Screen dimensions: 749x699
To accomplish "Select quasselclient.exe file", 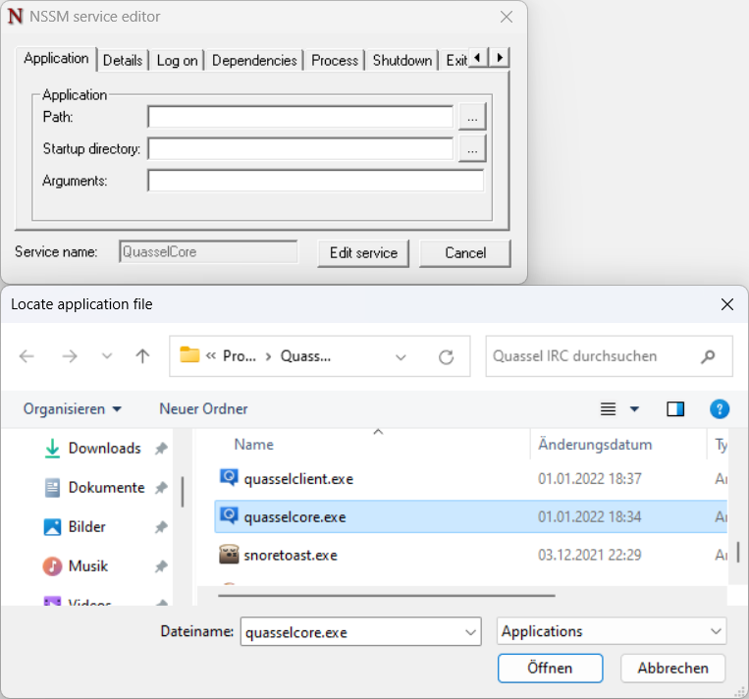I will 471,478.
